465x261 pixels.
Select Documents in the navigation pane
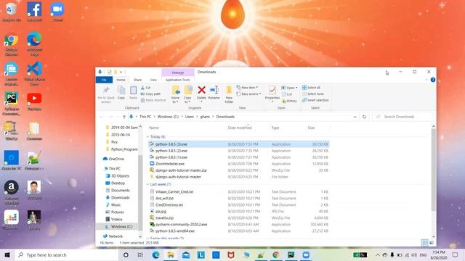[x=120, y=190]
